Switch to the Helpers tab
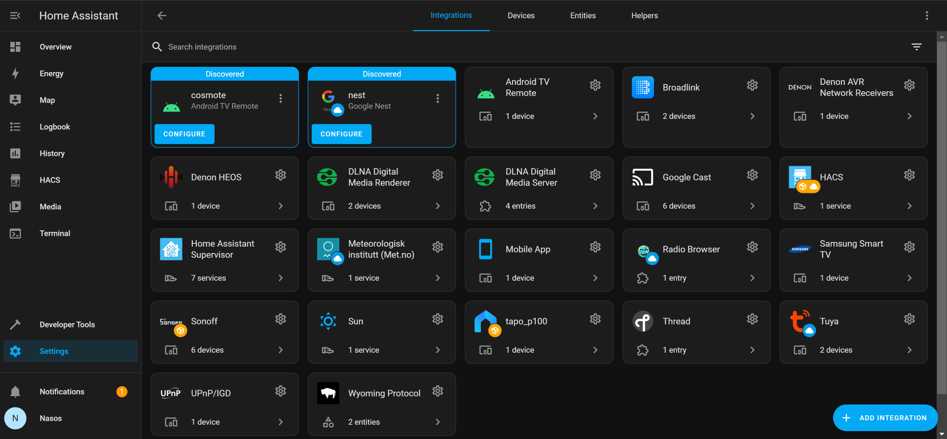Viewport: 947px width, 439px height. click(644, 16)
